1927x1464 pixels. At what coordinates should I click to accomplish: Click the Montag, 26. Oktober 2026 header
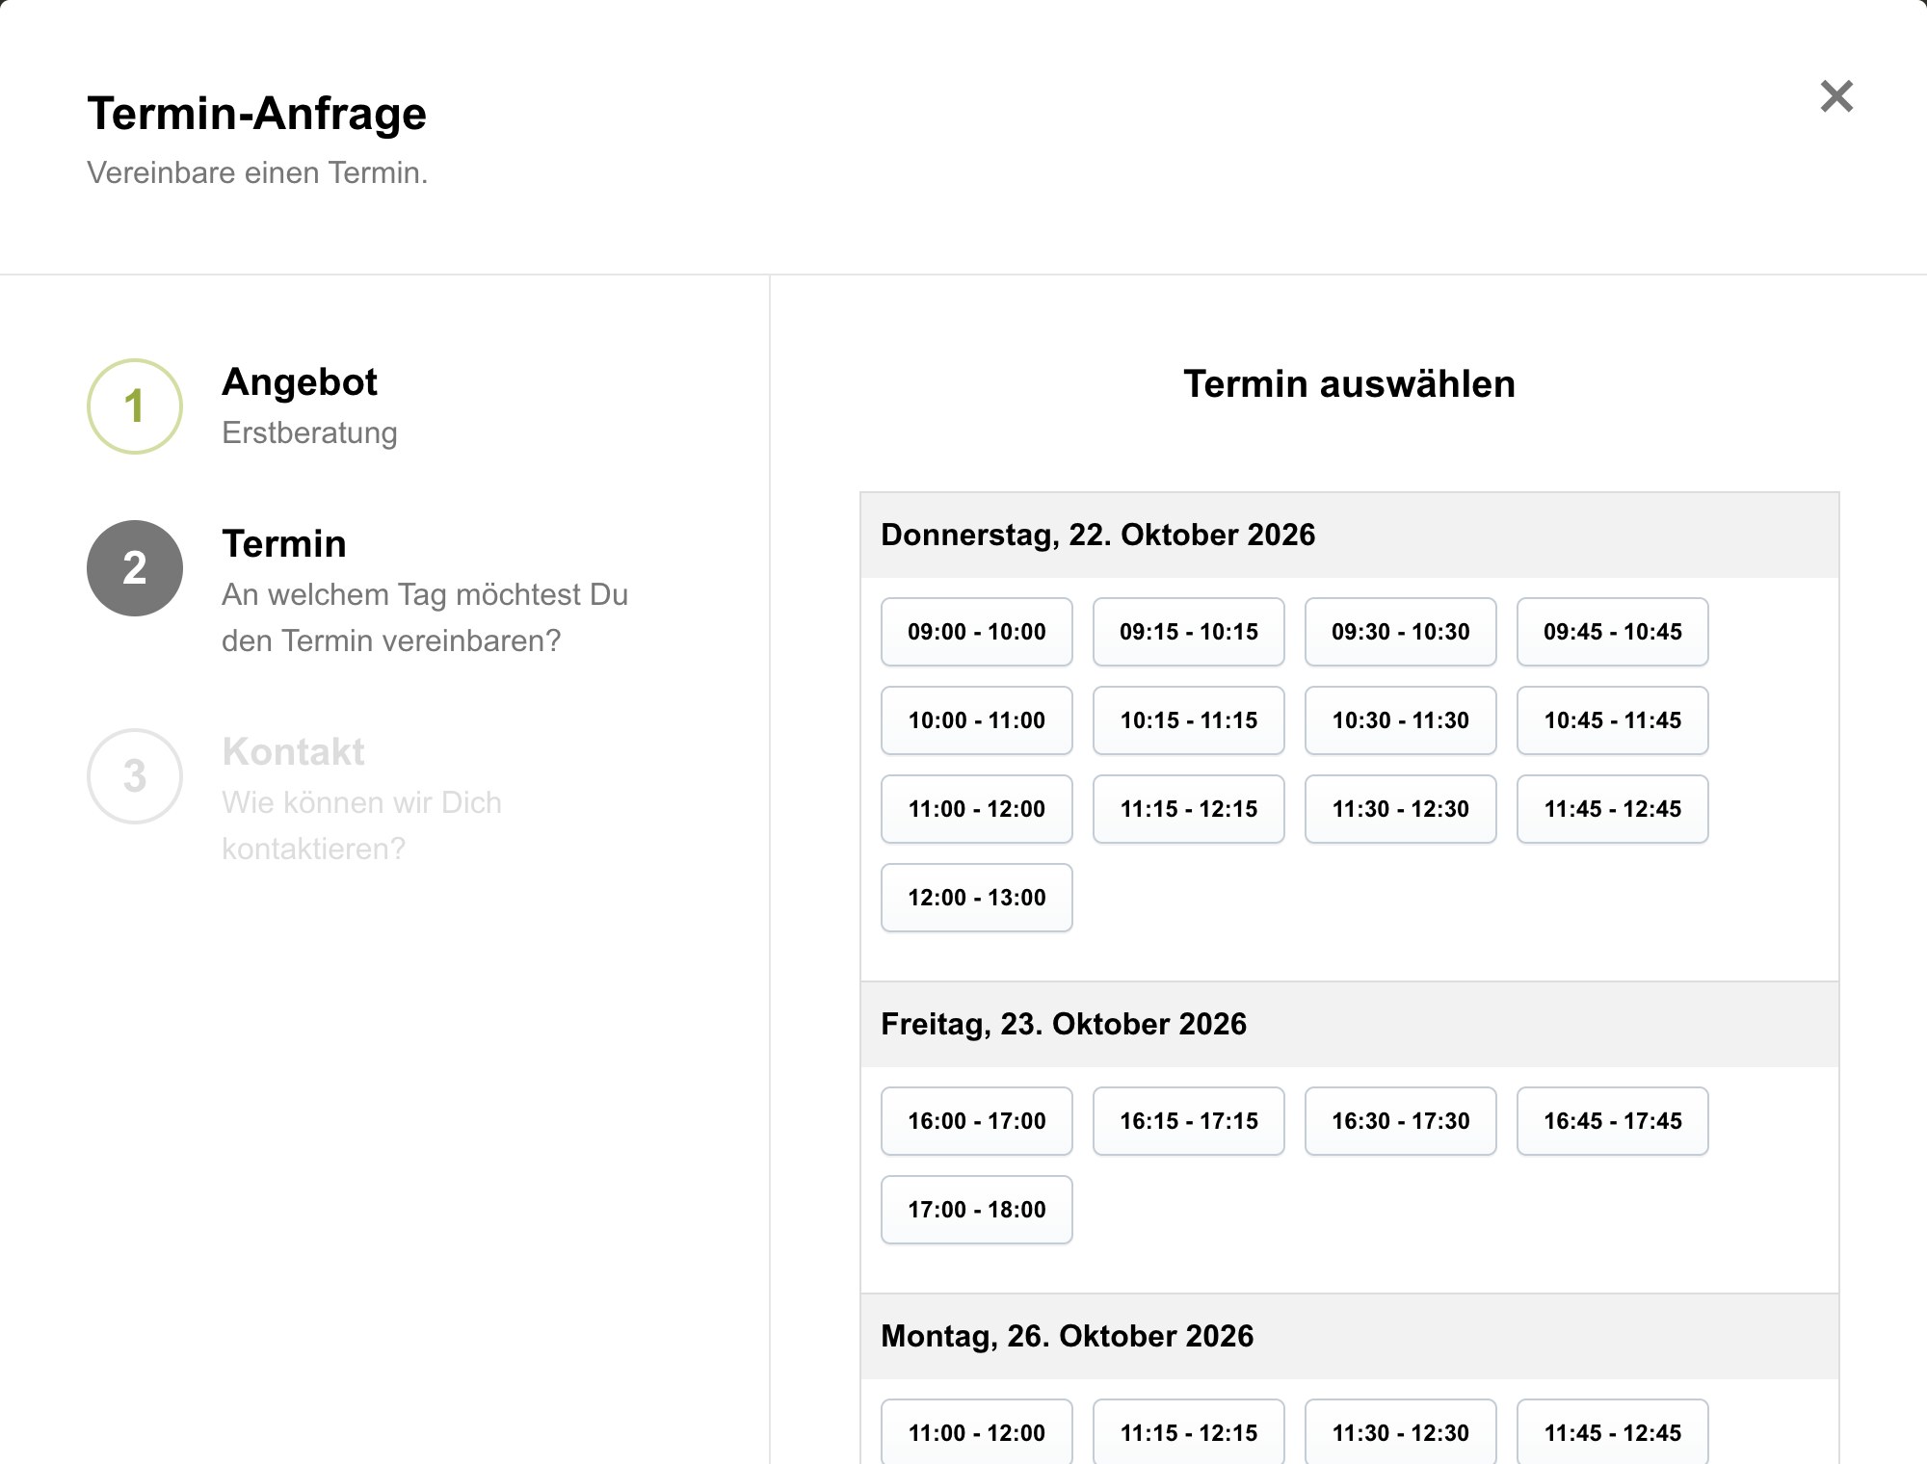(x=1349, y=1337)
